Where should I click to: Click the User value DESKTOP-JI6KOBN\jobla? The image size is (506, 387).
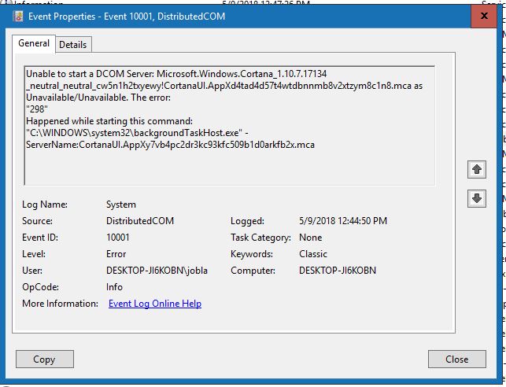(157, 271)
